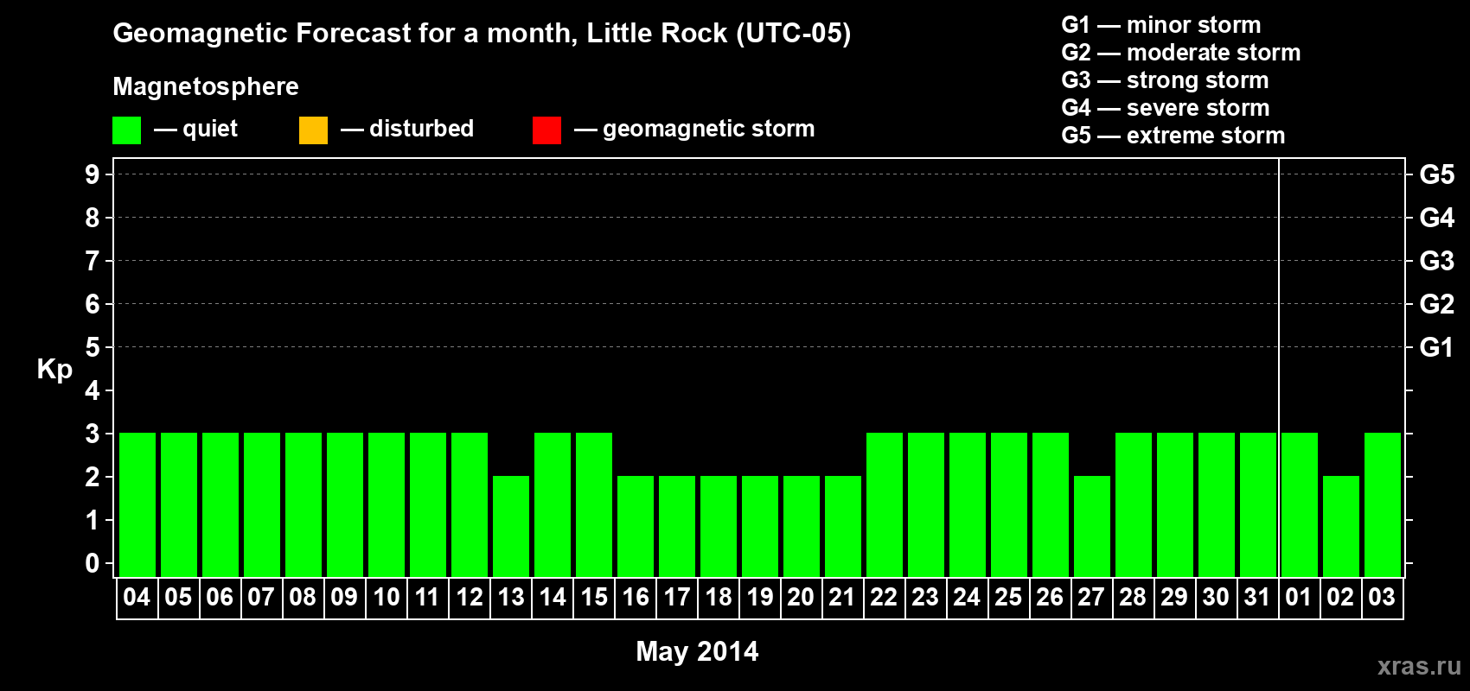Select the date label 02
1470x691 pixels.
pyautogui.click(x=1340, y=597)
